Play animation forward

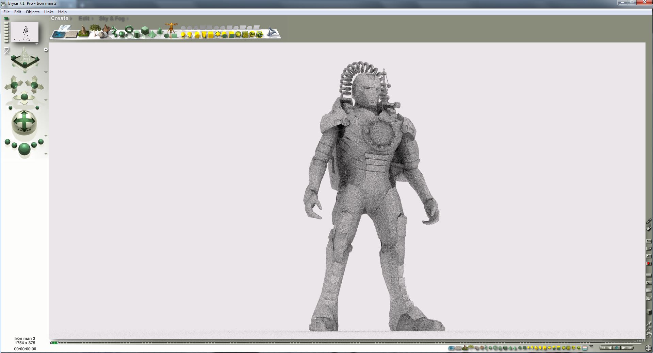[x=623, y=348]
